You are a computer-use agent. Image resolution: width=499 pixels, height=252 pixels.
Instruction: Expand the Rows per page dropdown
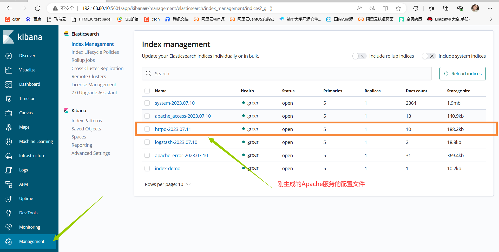tap(168, 184)
